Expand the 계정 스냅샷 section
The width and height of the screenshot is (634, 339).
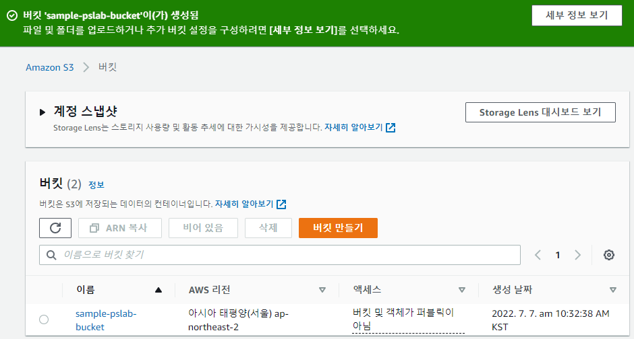(x=42, y=112)
